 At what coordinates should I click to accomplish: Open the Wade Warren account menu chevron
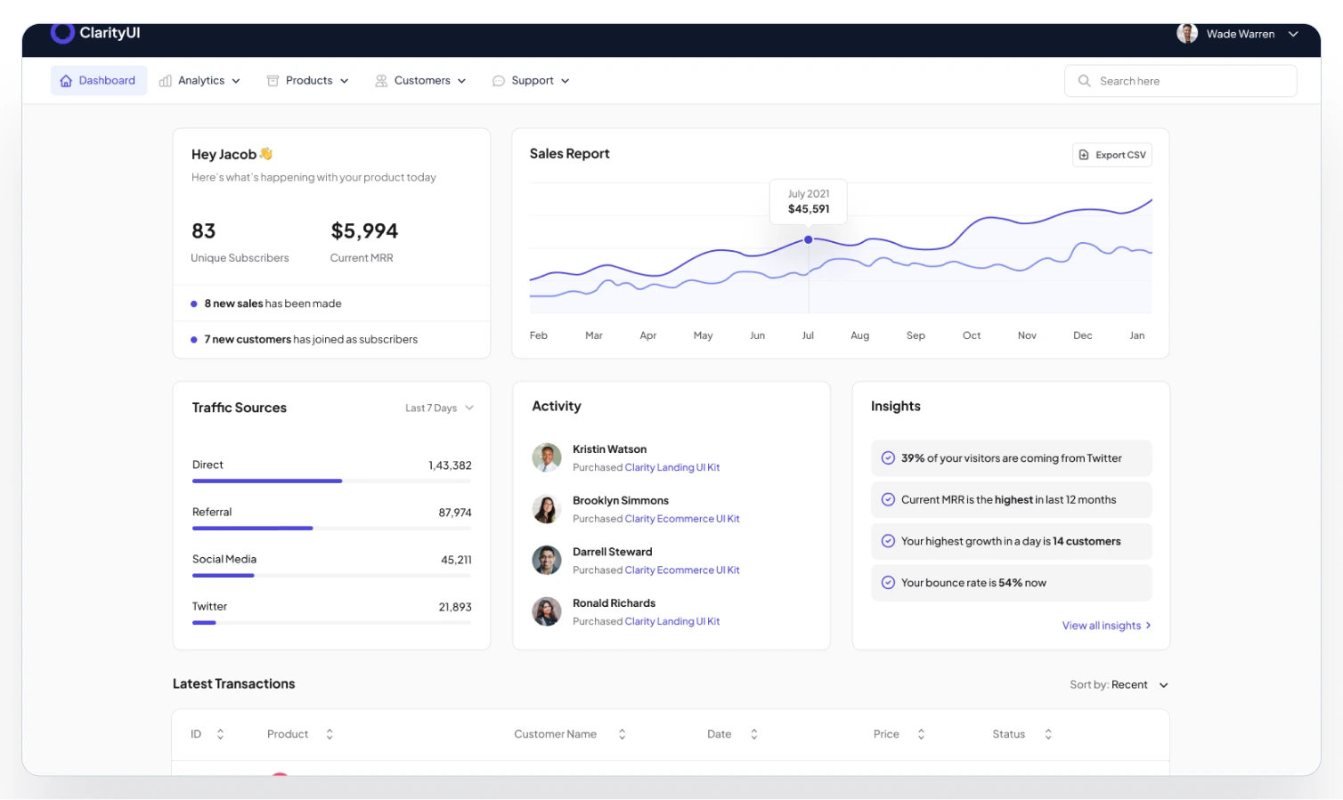coord(1293,34)
